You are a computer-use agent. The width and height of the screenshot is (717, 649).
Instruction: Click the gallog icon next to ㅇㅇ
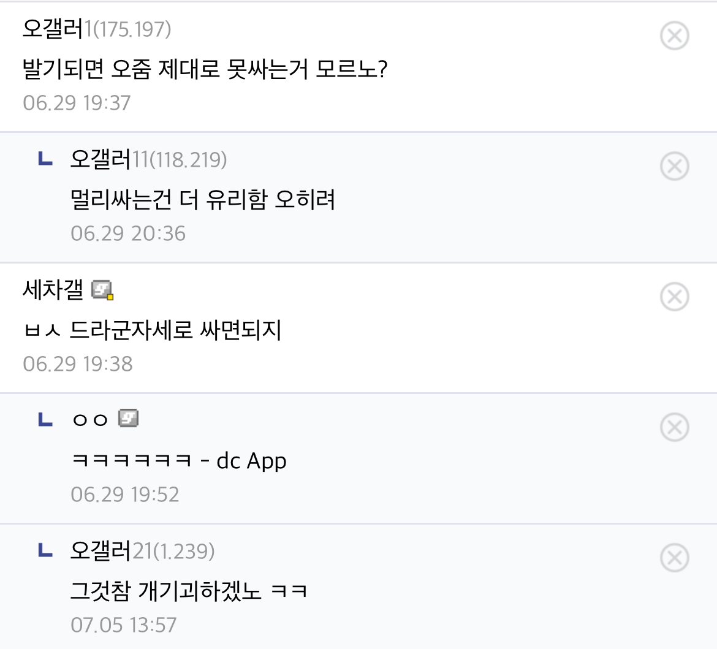pyautogui.click(x=129, y=418)
